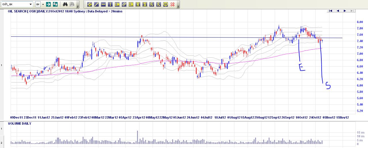Click the C comment note icon

click(166, 4)
